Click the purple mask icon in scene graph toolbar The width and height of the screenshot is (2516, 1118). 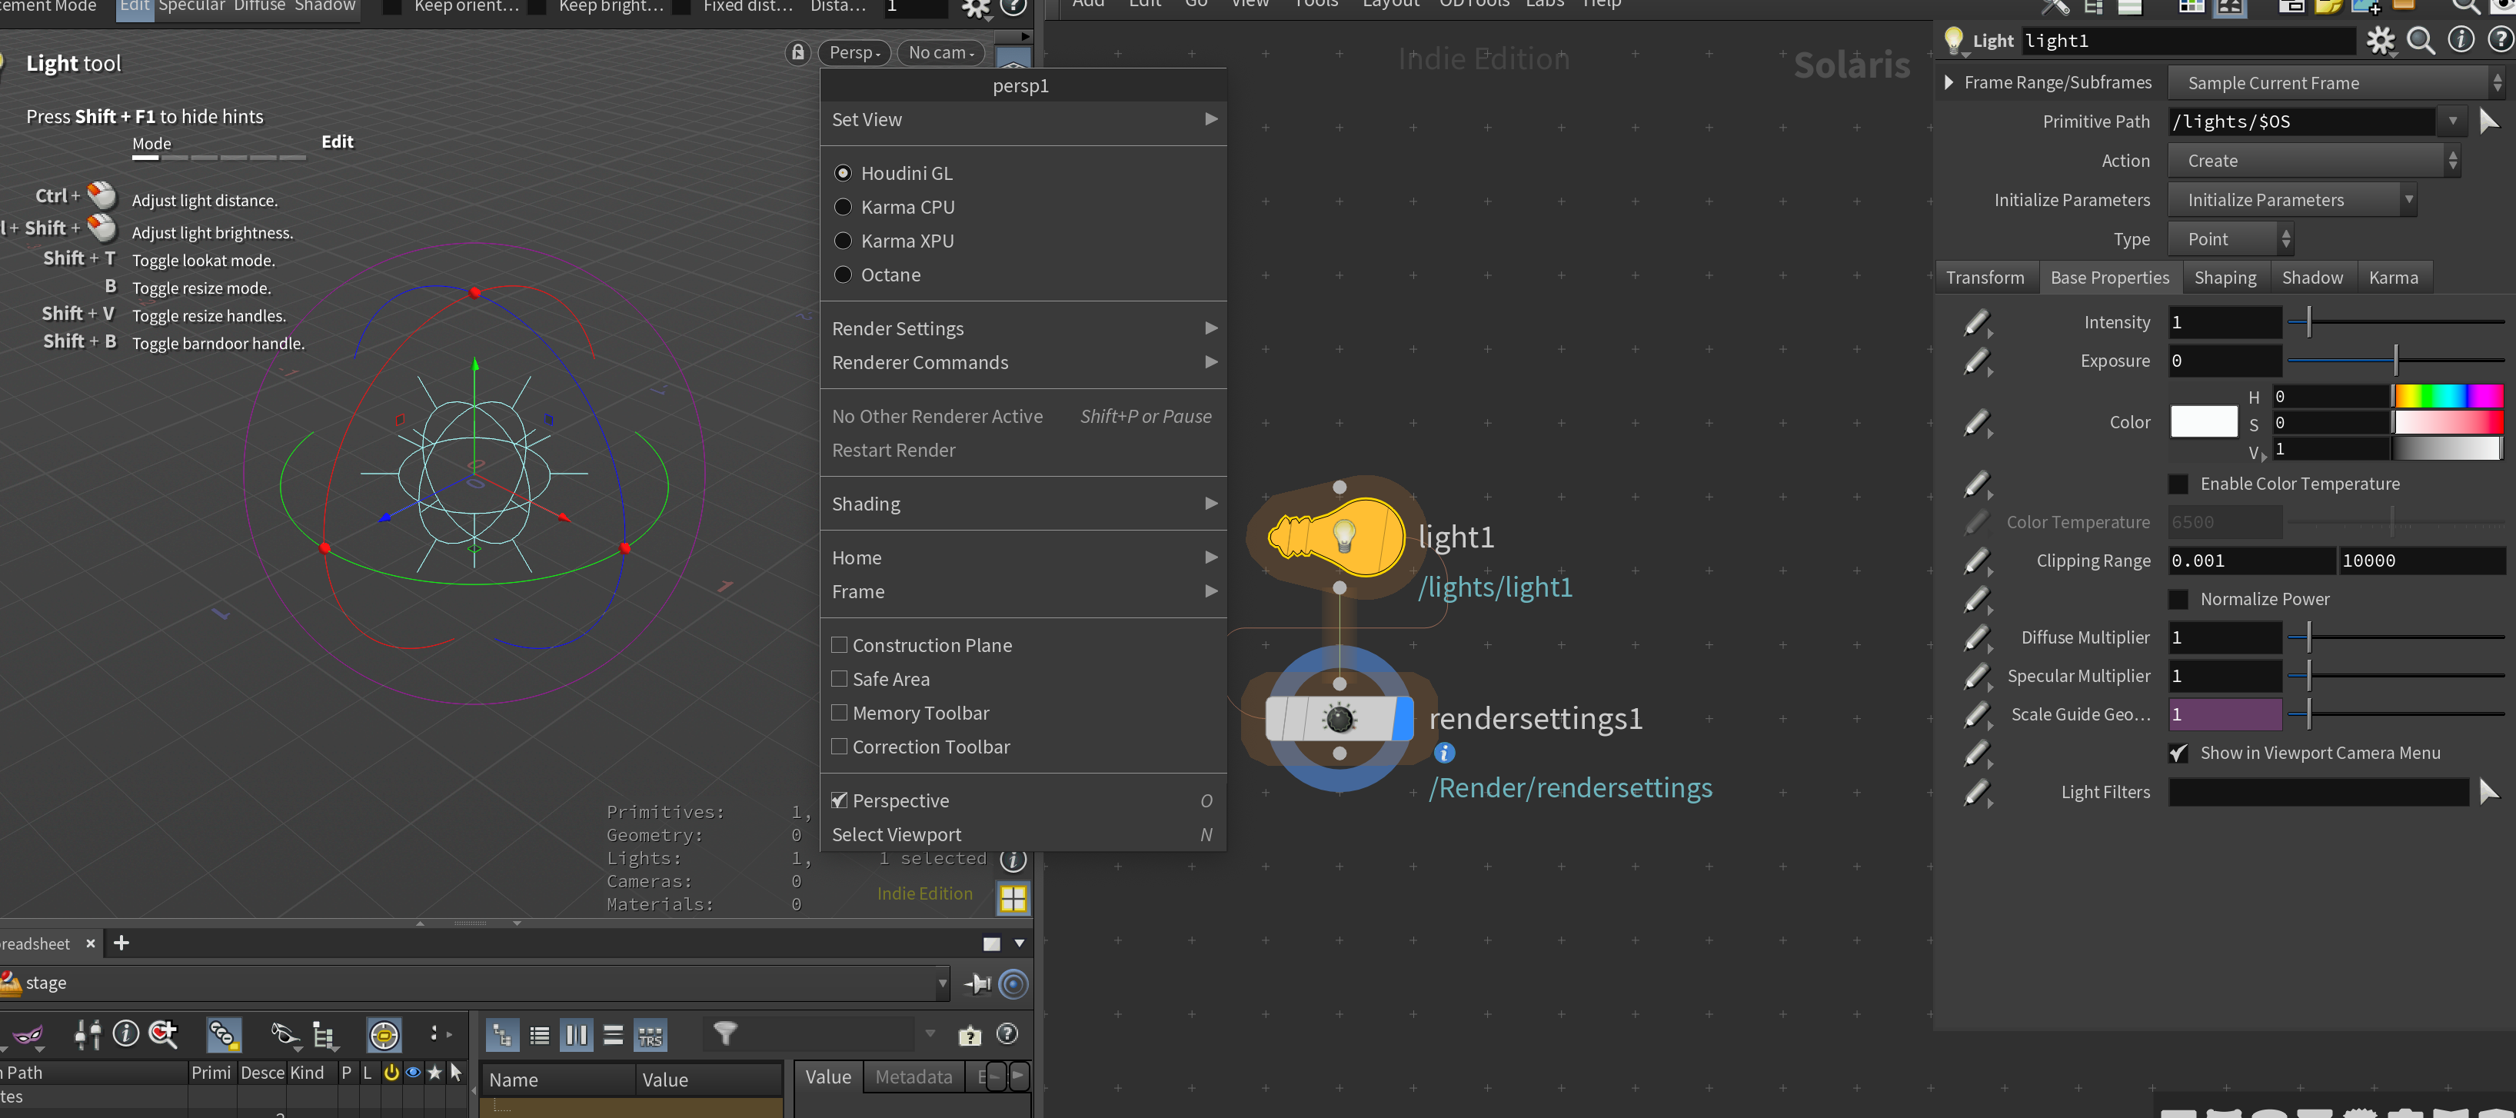pyautogui.click(x=28, y=1034)
